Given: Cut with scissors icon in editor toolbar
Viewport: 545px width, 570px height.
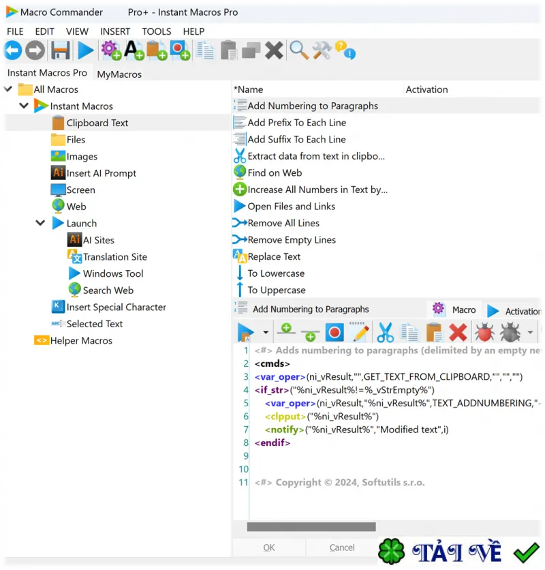Looking at the screenshot, I should tap(385, 332).
